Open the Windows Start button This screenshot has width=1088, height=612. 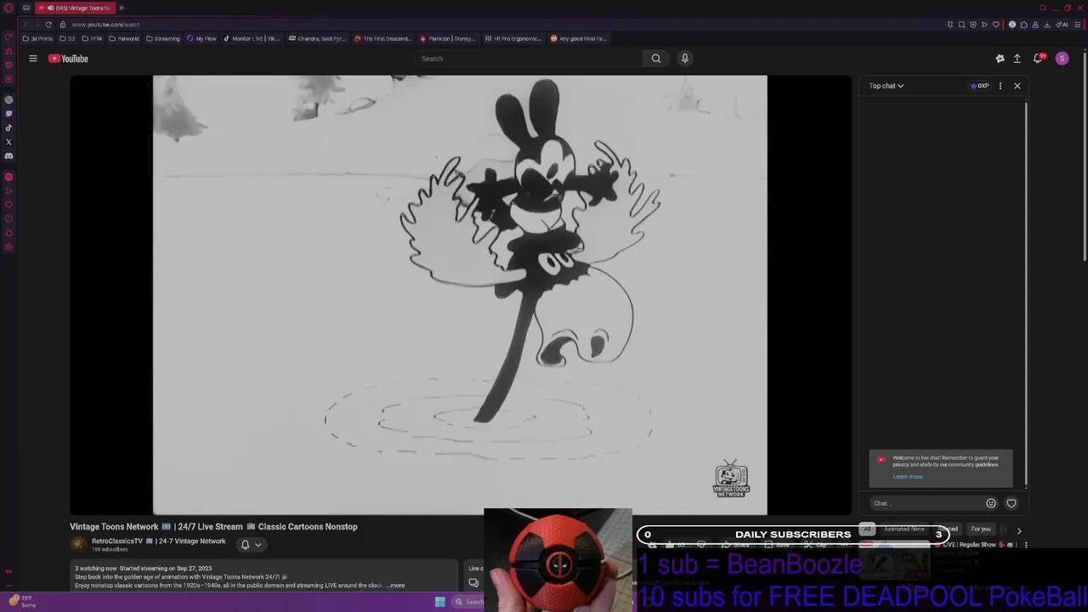click(x=439, y=602)
